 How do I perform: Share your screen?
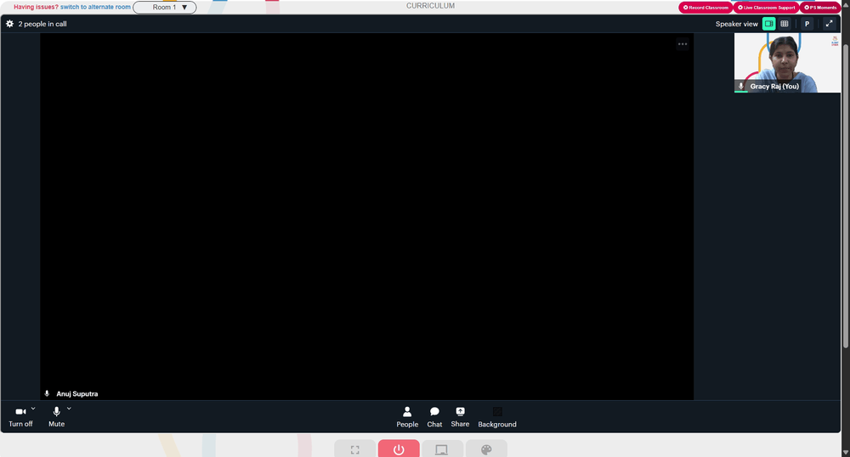[x=460, y=417]
